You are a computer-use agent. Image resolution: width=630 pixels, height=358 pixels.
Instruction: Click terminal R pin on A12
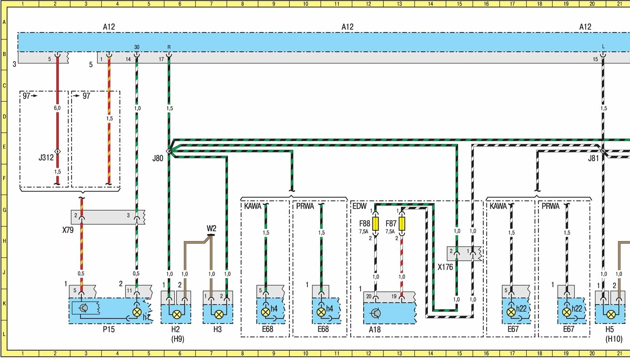[x=169, y=55]
